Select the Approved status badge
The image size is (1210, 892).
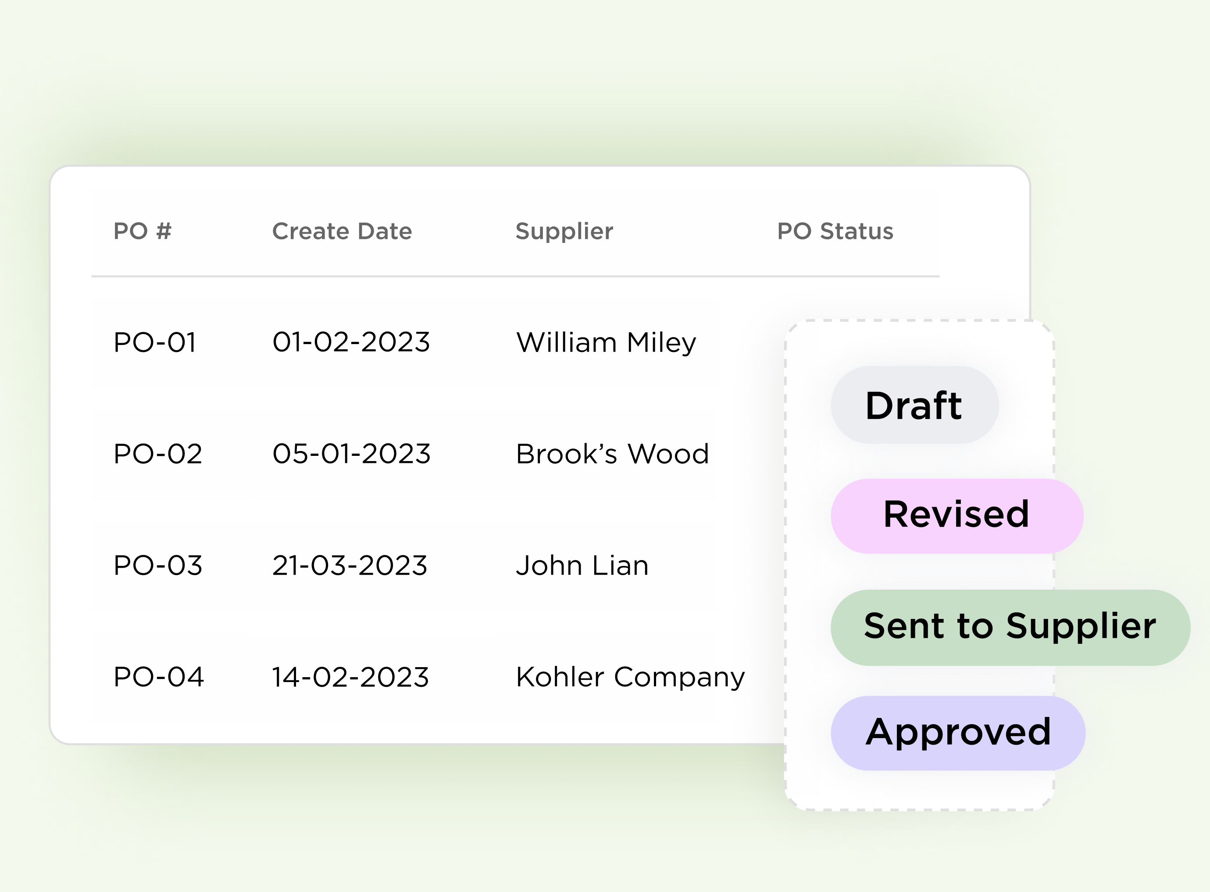click(958, 733)
